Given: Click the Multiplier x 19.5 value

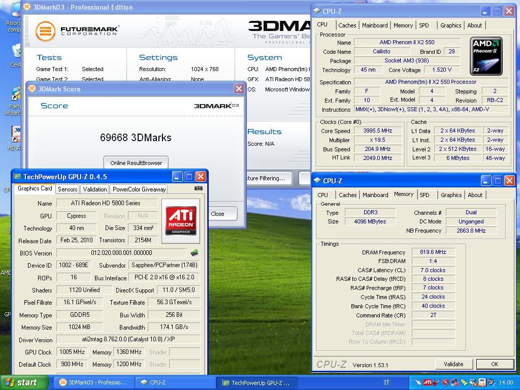Looking at the screenshot, I should click(378, 140).
